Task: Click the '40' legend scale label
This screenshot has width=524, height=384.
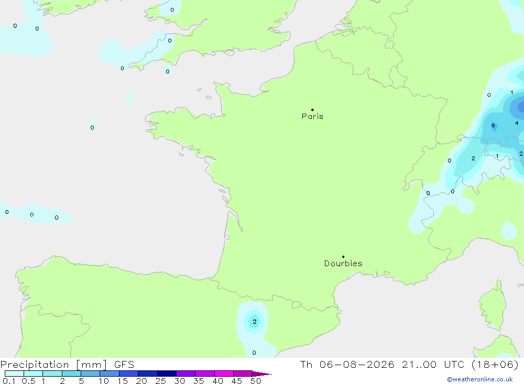Action: (218, 381)
